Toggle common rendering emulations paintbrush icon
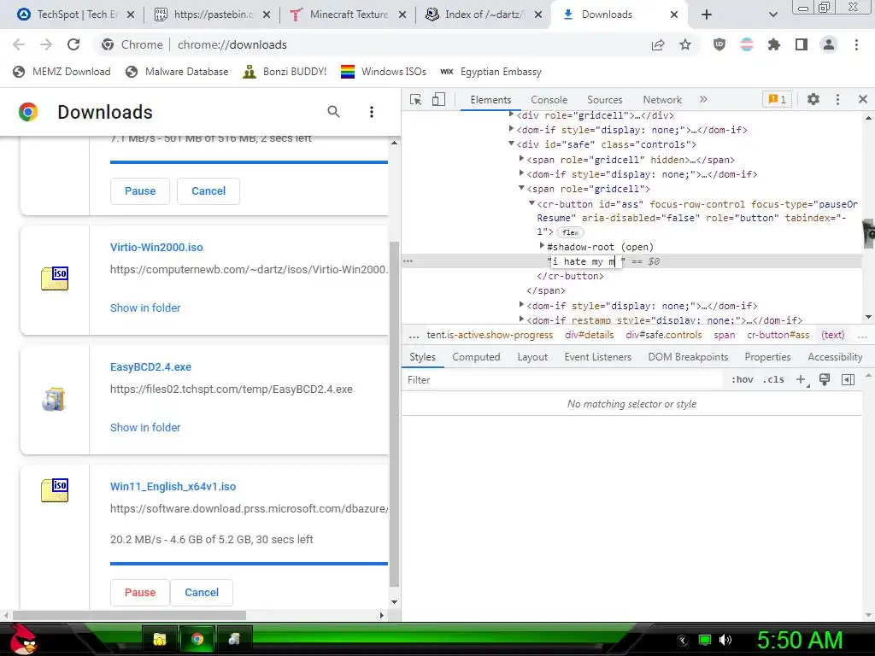Screen dimensions: 875x656 click(825, 380)
